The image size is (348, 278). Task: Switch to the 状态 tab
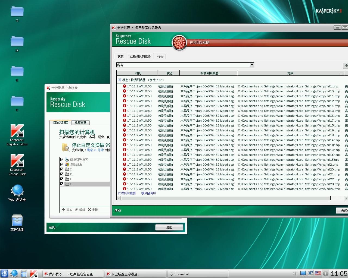[x=120, y=56]
